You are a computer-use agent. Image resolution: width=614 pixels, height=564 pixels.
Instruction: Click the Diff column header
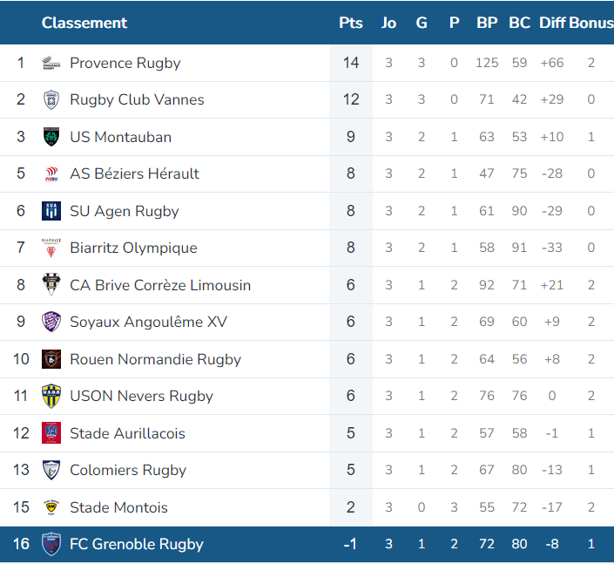pos(552,23)
